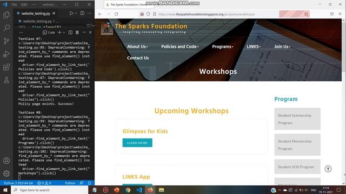The height and width of the screenshot is (194, 346).
Task: Go back in Firefox
Action: point(100,14)
